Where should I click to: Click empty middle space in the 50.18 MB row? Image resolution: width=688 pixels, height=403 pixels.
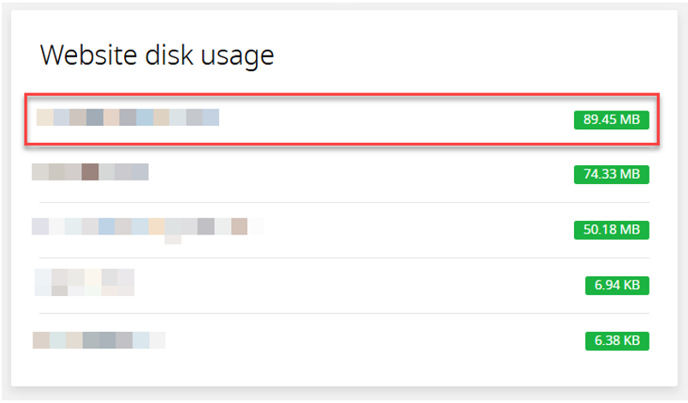tap(411, 230)
